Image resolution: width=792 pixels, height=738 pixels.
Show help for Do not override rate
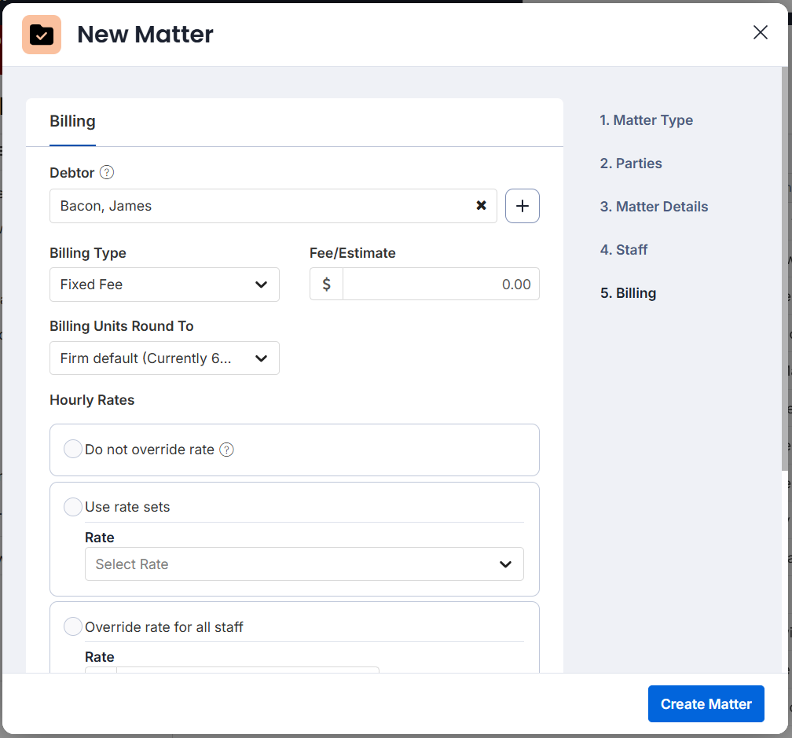click(227, 450)
